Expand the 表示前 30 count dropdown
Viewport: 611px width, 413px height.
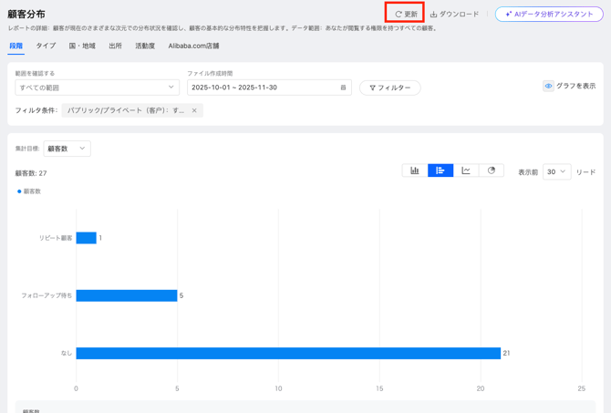(x=556, y=171)
